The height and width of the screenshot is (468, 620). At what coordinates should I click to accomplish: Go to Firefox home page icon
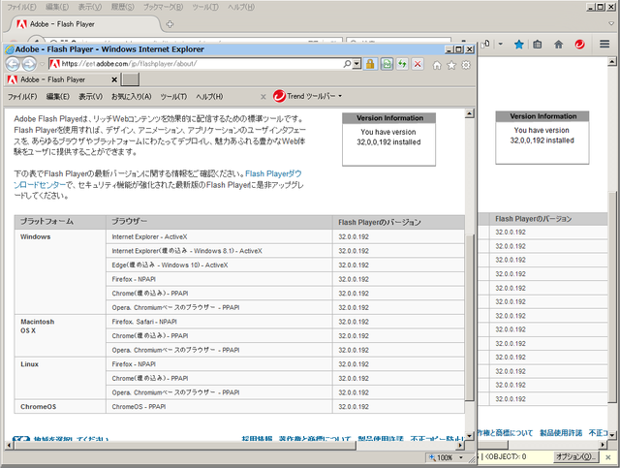(x=558, y=45)
